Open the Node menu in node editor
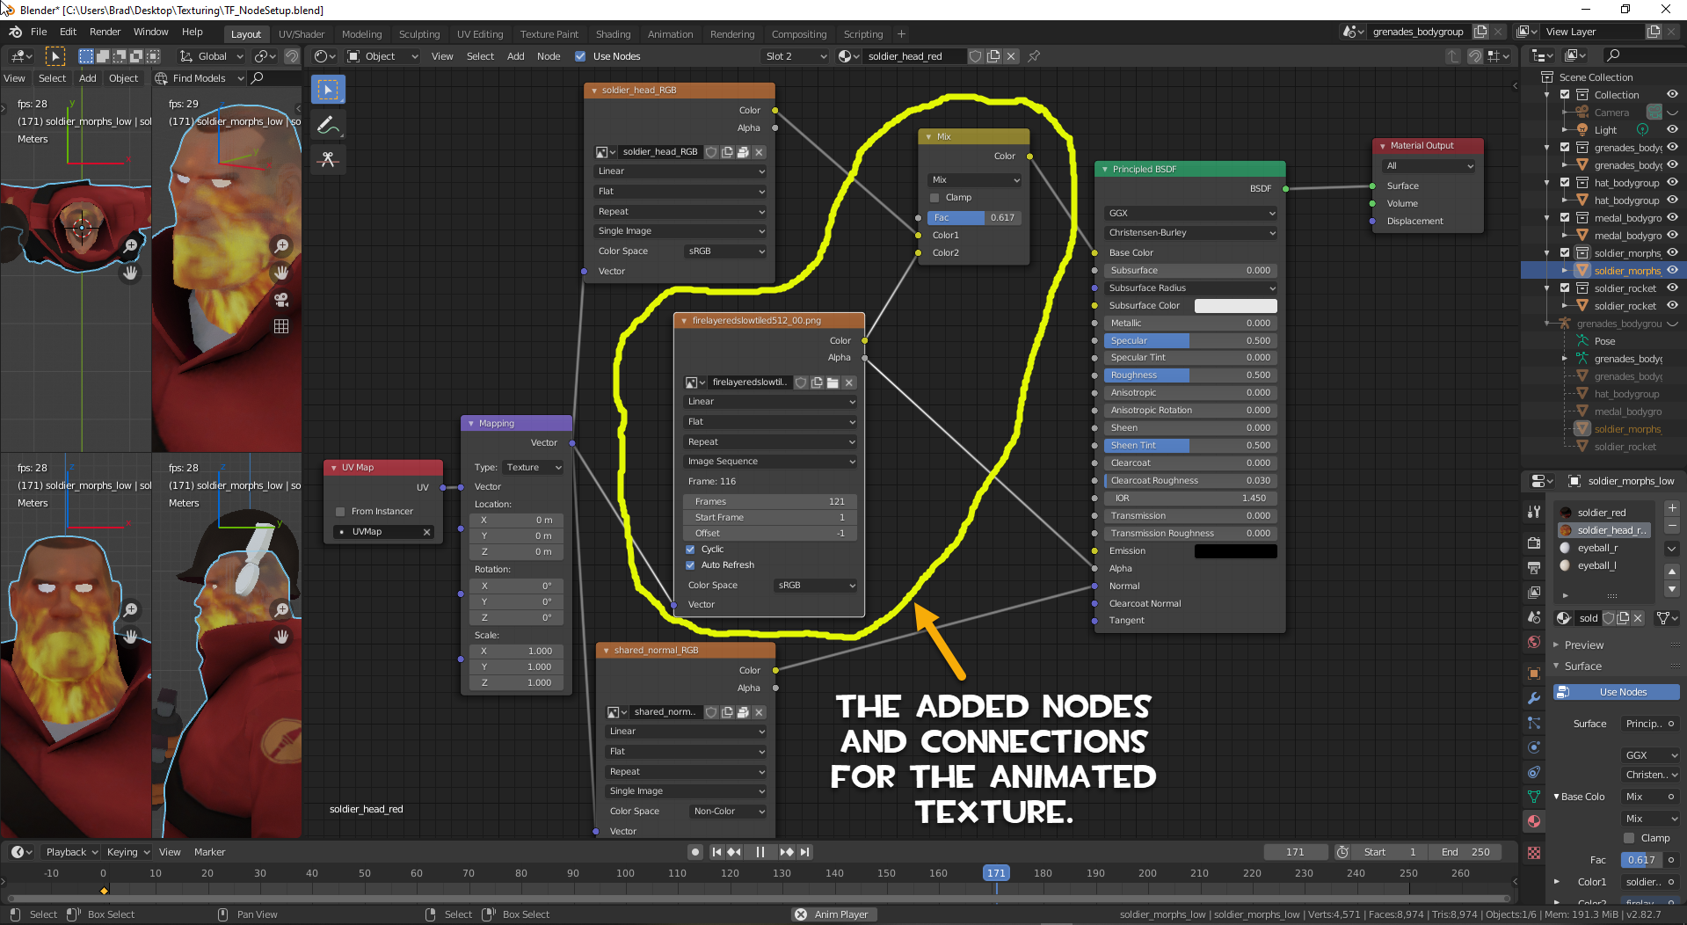 coord(549,56)
